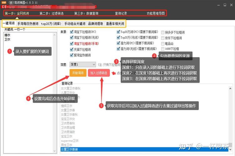This screenshot has height=156, width=235.
Task: Open 第二步：过滤筛选 step
Action: point(52,13)
